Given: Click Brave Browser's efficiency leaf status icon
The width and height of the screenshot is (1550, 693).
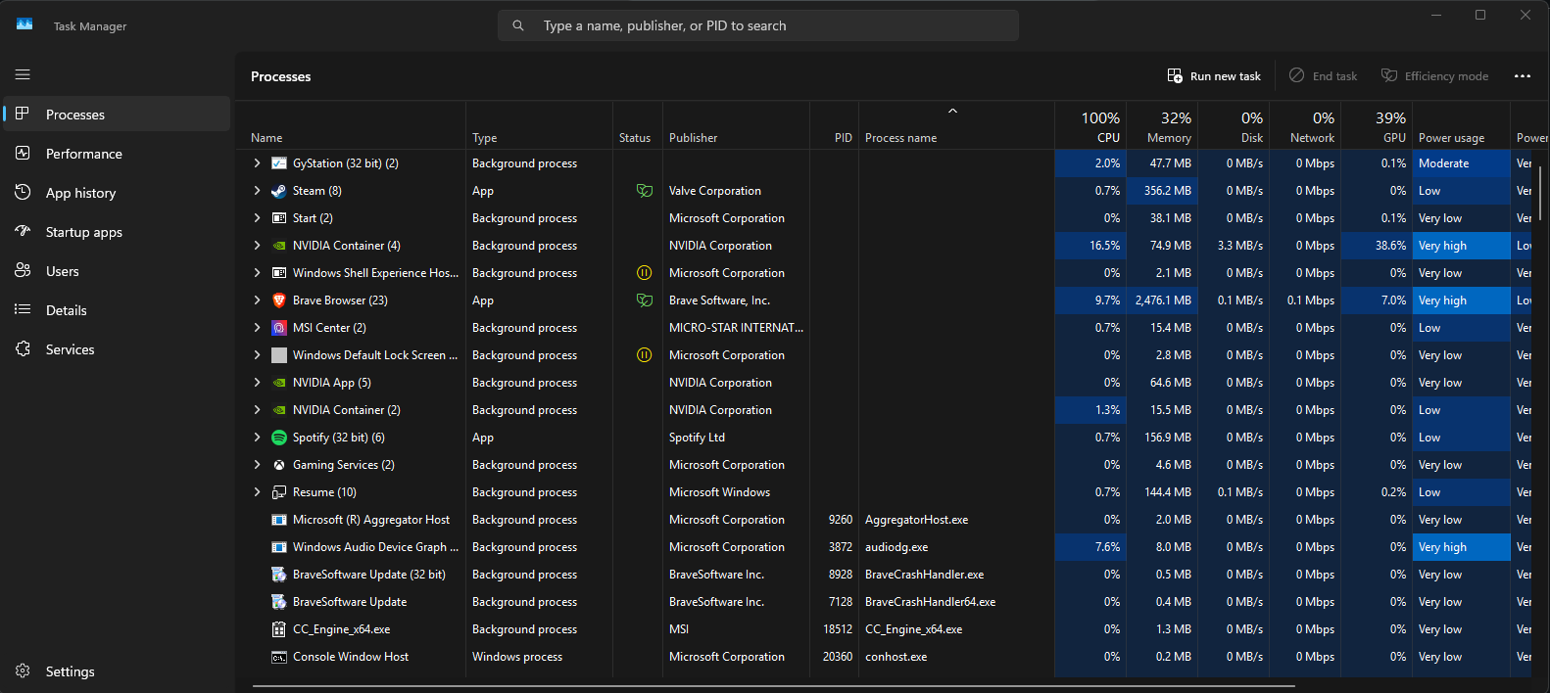Looking at the screenshot, I should pos(644,300).
